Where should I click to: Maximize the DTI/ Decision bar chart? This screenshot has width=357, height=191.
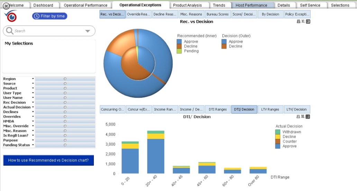tap(308, 117)
